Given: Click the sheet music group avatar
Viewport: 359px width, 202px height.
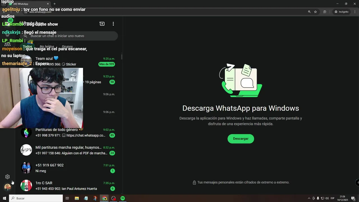Looking at the screenshot, I should click(x=26, y=150).
